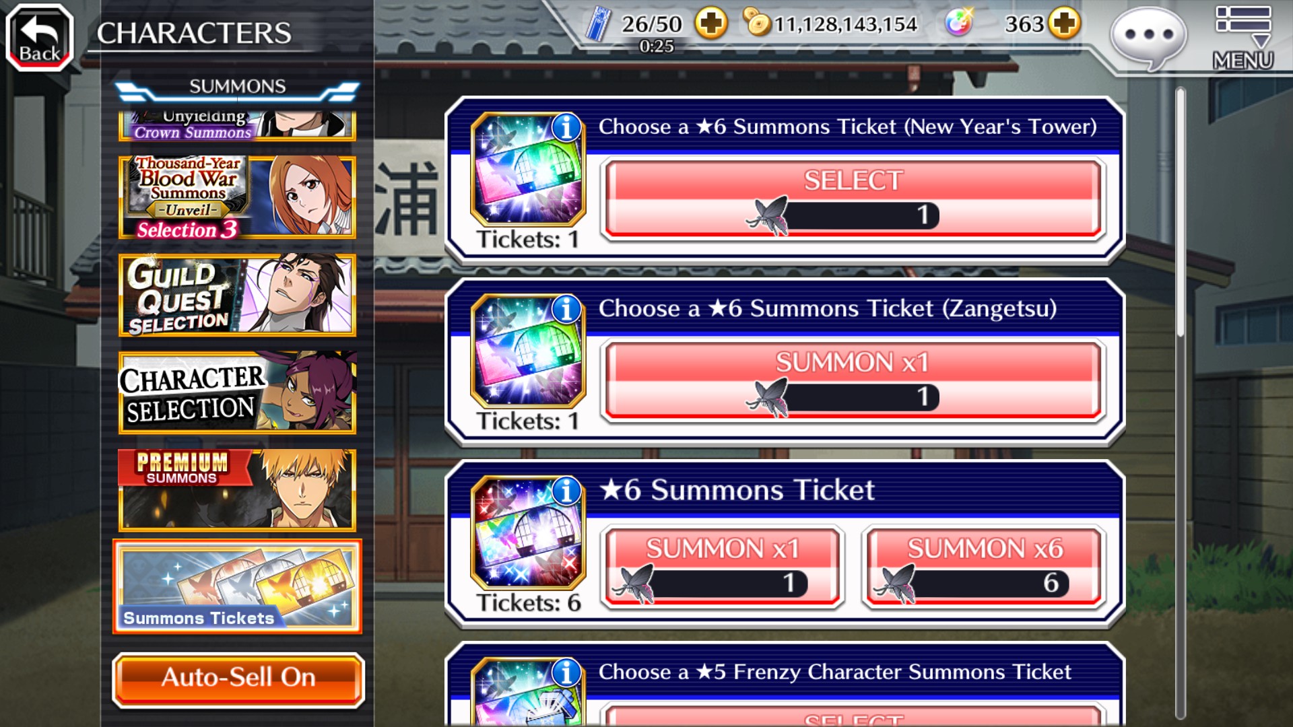The image size is (1293, 727).
Task: Summon x1 with ★6 Summons Ticket
Action: [x=723, y=567]
